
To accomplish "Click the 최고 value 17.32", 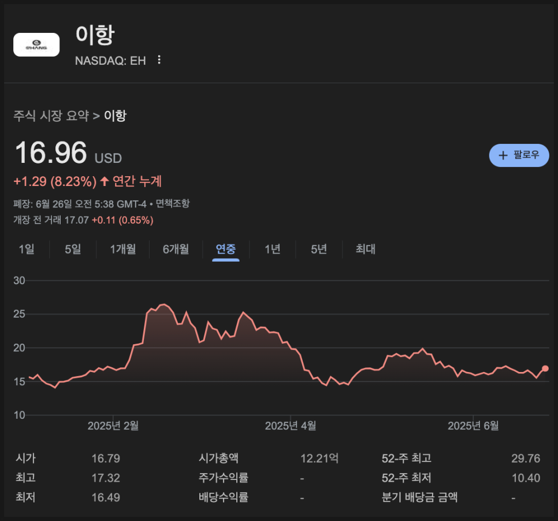I will (x=106, y=478).
